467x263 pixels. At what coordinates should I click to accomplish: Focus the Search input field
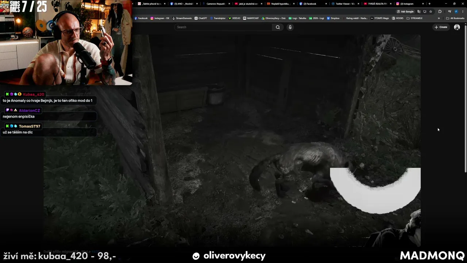point(223,27)
